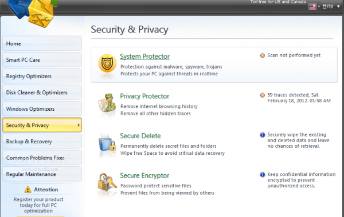Viewport: 344px width, 217px height.
Task: Click the US flag language icon
Action: pos(312,6)
